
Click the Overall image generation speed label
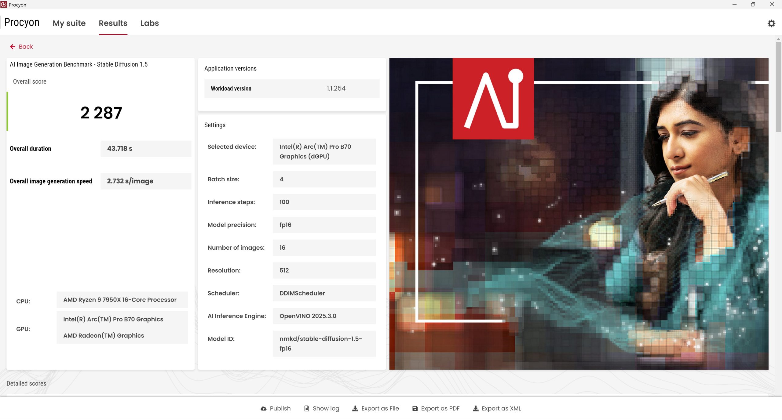pyautogui.click(x=51, y=181)
